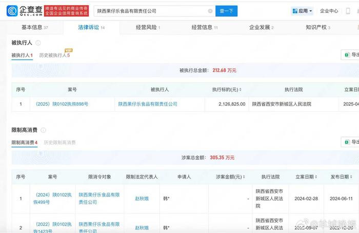Viewport: 359px width, 233px height.
Task: Click the export icon in 被执行人 section
Action: click(x=347, y=55)
